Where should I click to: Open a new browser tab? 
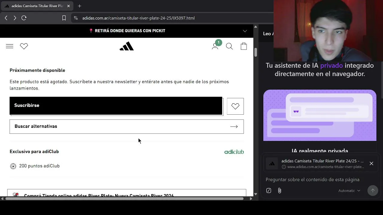[x=79, y=6]
